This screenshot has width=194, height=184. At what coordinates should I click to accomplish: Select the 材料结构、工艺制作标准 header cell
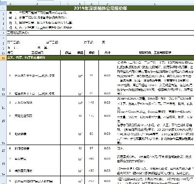click(155, 53)
